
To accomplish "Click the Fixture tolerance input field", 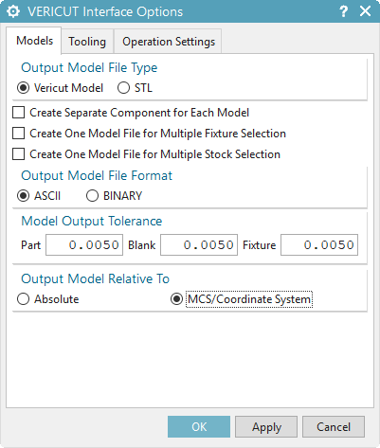I will coord(319,244).
